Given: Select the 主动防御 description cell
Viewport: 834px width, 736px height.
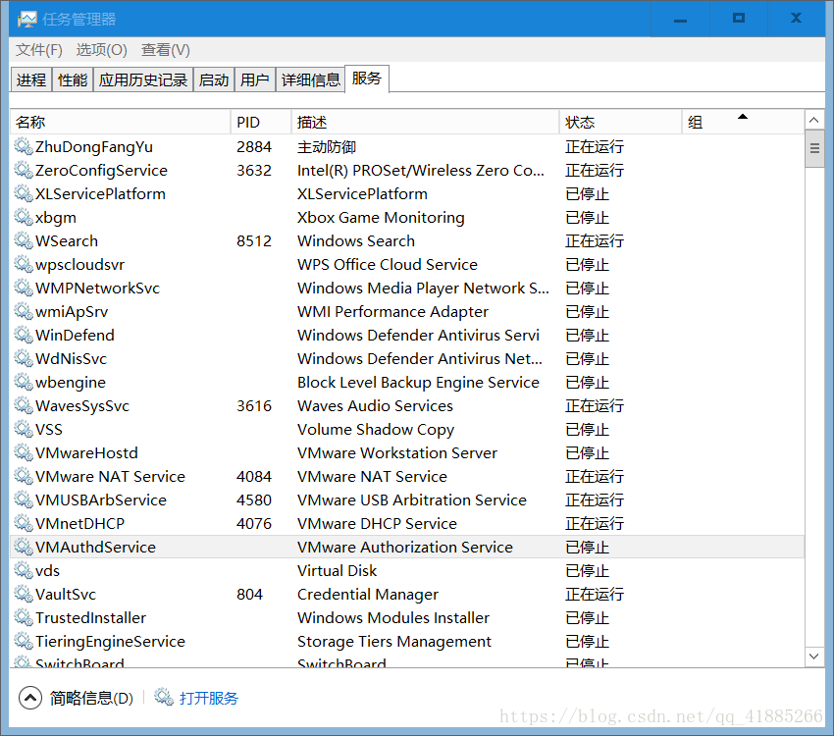Looking at the screenshot, I should click(326, 146).
